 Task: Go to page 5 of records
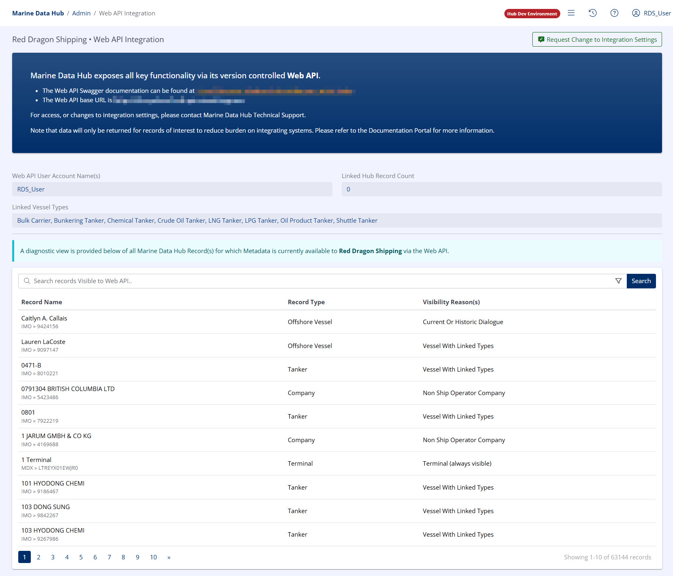pyautogui.click(x=81, y=557)
